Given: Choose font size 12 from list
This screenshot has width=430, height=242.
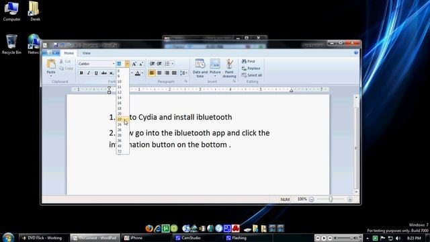Looking at the screenshot, I should (122, 93).
